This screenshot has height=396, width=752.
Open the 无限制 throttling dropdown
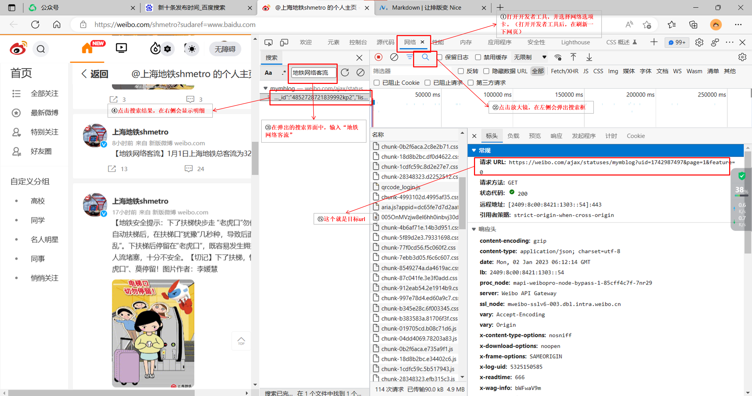point(530,57)
